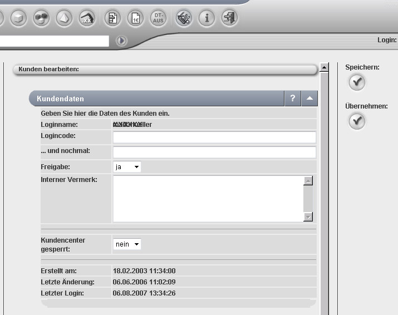Click the page scrollbar up arrow
This screenshot has height=315, width=398.
tap(324, 68)
